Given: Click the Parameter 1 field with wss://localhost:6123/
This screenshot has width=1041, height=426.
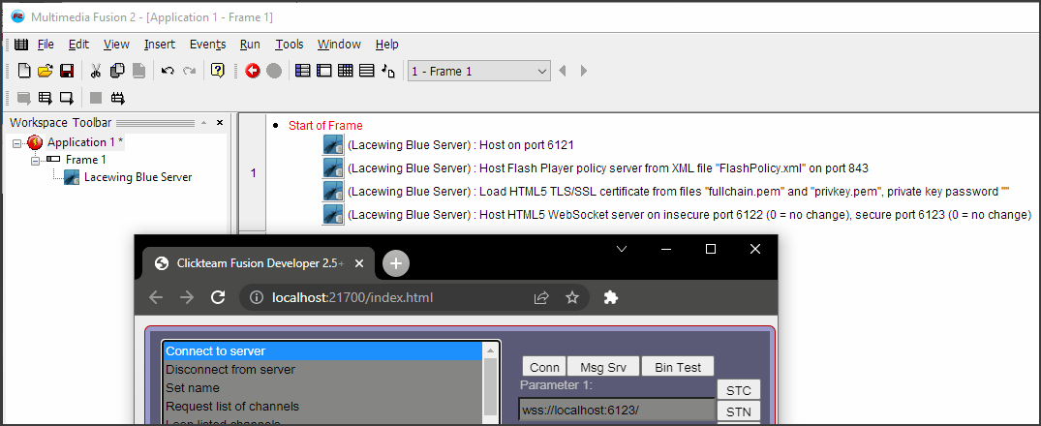Looking at the screenshot, I should tap(616, 411).
